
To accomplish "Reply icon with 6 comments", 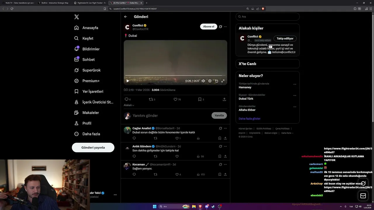I will point(128,99).
